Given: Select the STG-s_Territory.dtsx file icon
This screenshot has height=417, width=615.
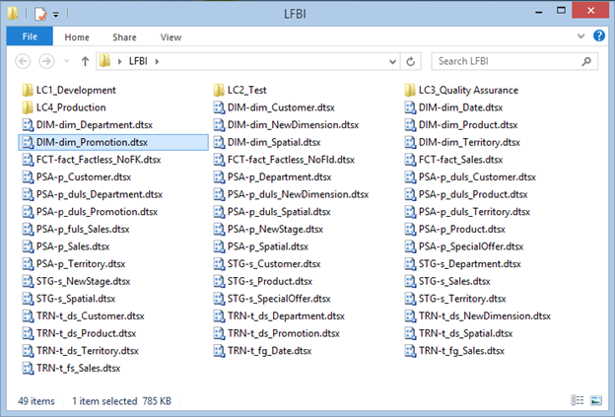Looking at the screenshot, I should [x=410, y=299].
